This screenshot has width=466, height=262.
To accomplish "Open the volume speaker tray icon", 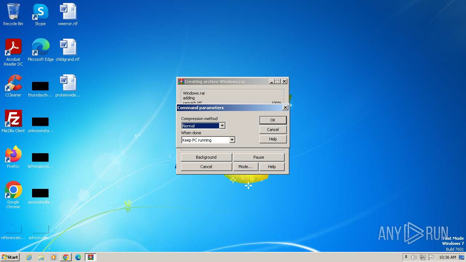I will tap(414, 257).
